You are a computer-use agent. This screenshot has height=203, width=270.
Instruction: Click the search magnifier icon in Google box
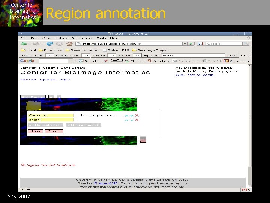point(246,44)
